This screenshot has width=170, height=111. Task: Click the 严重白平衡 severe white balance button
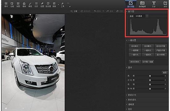[x=160, y=50]
